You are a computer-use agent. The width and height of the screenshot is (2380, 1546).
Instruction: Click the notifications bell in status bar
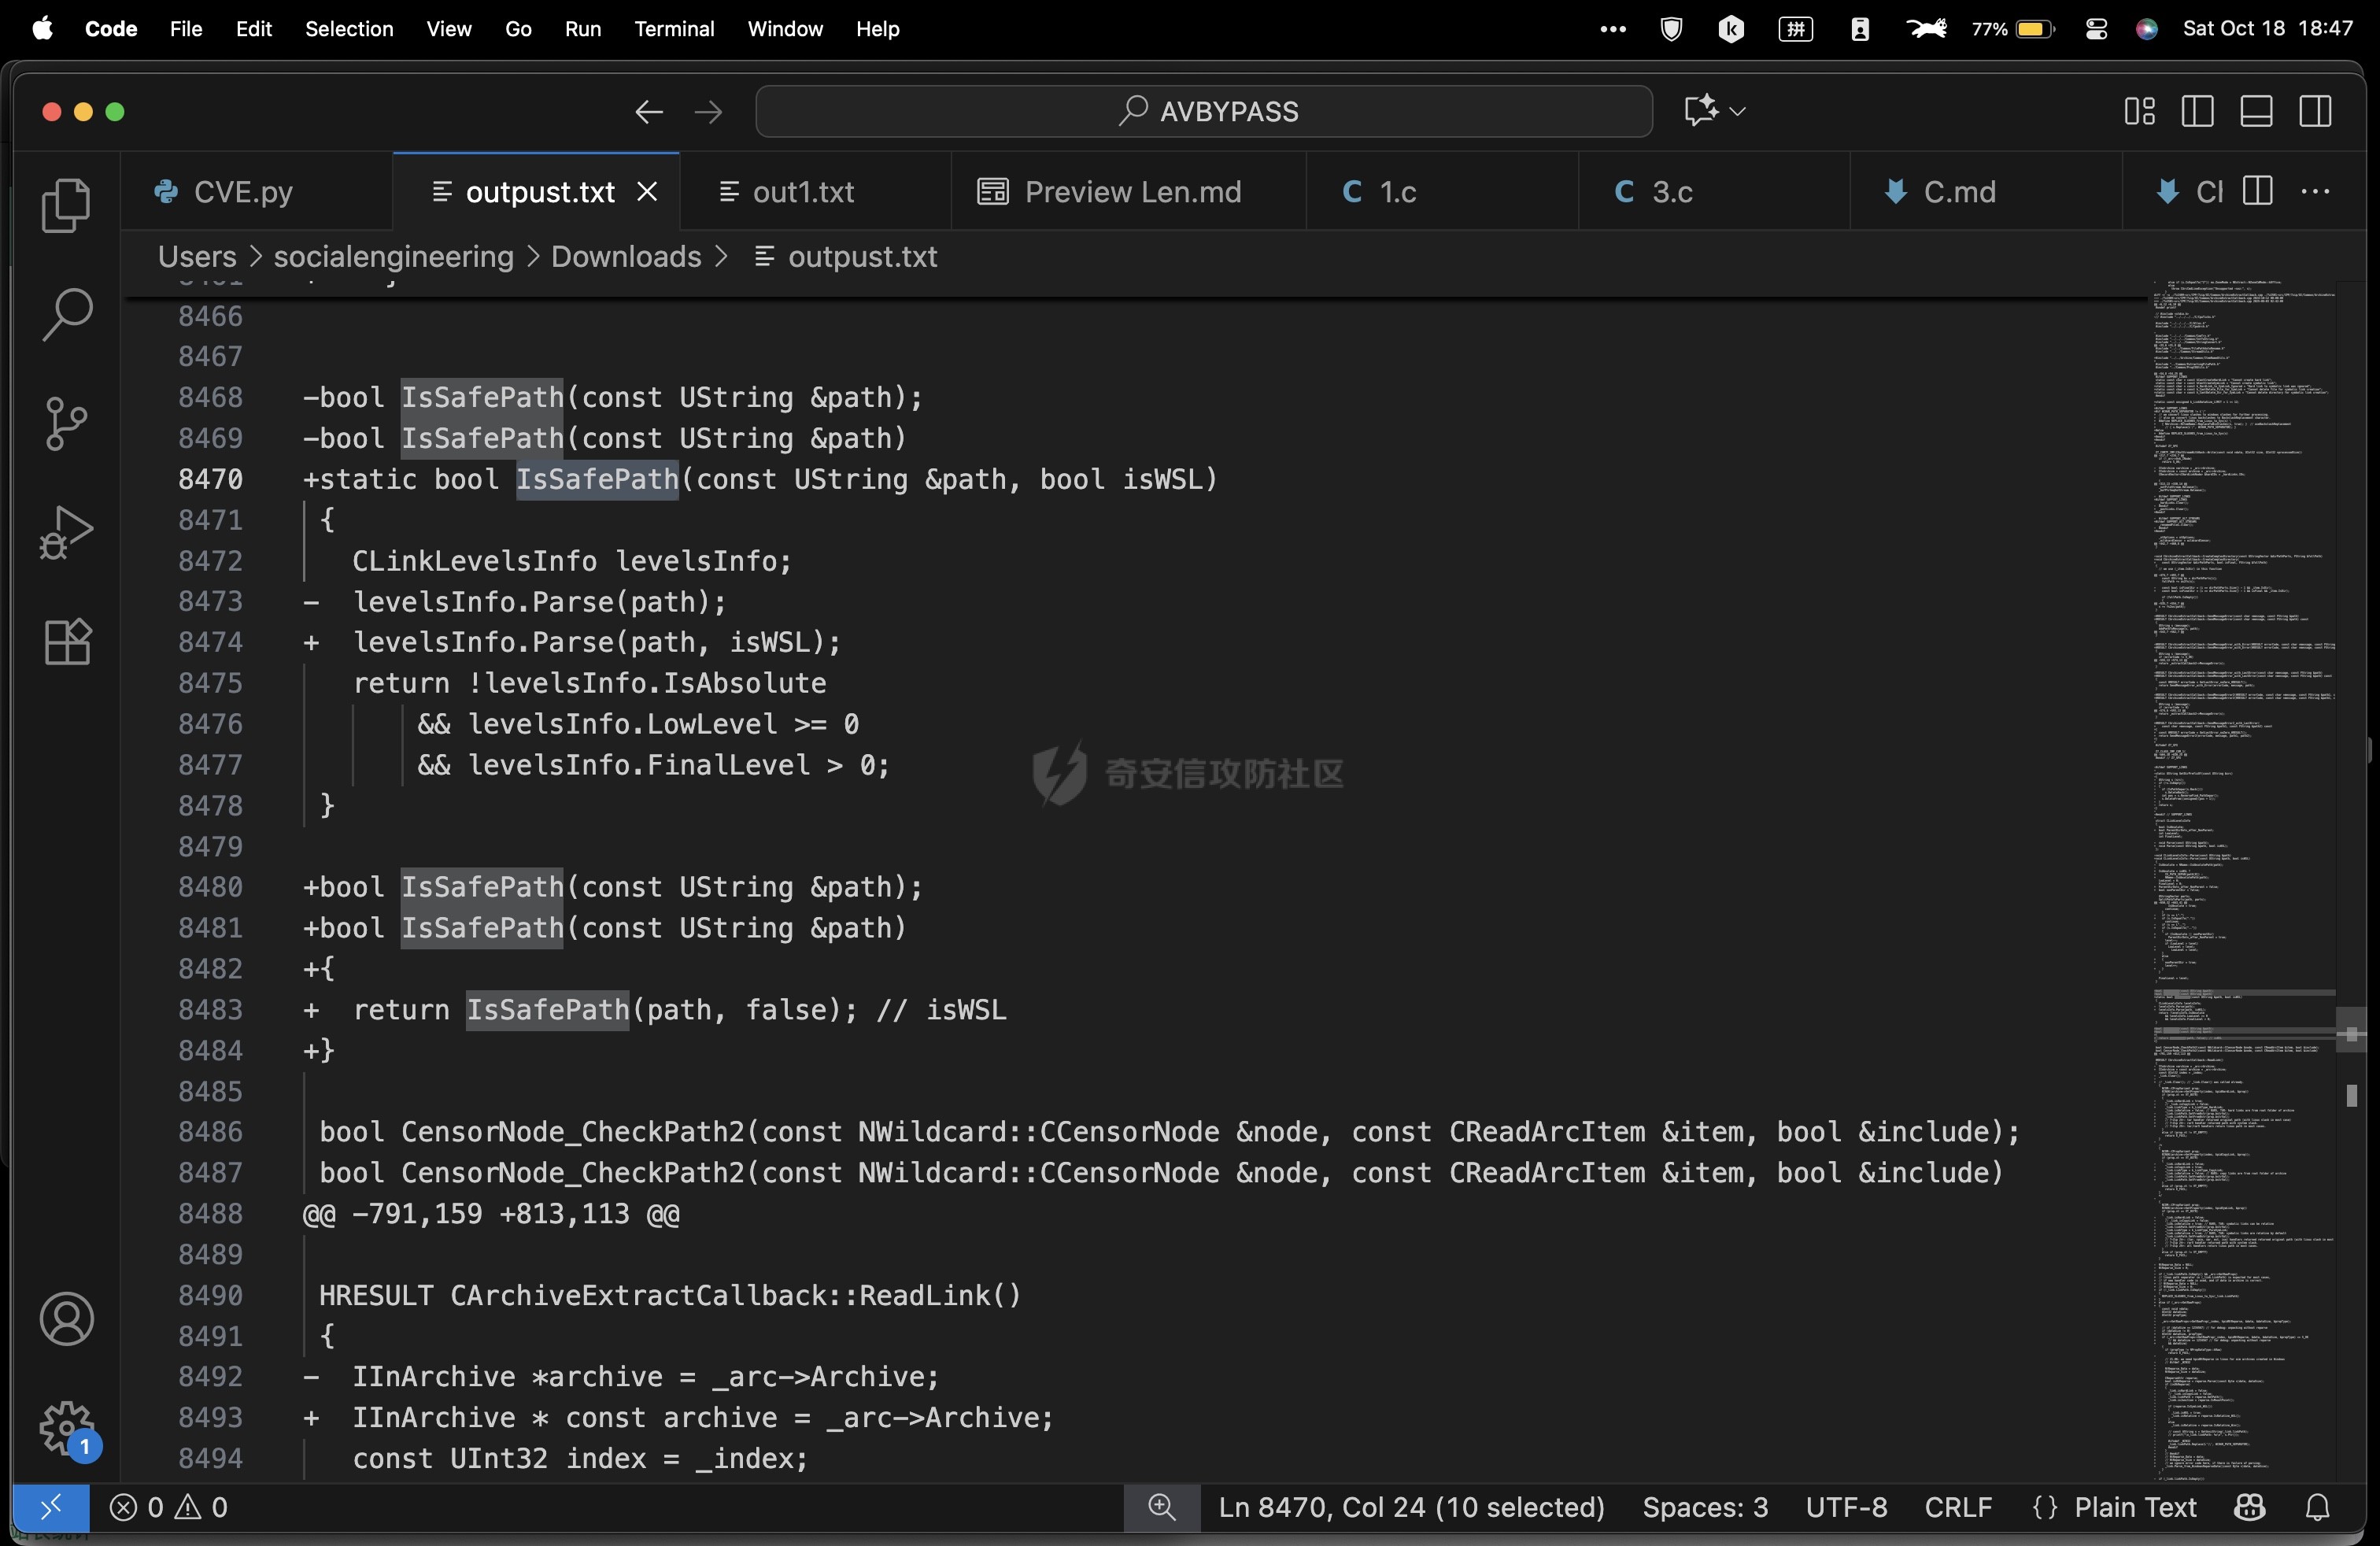2317,1507
